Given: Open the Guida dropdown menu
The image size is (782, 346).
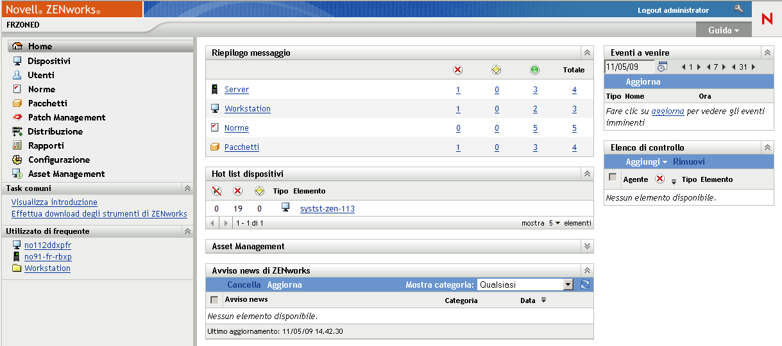Looking at the screenshot, I should [x=724, y=30].
